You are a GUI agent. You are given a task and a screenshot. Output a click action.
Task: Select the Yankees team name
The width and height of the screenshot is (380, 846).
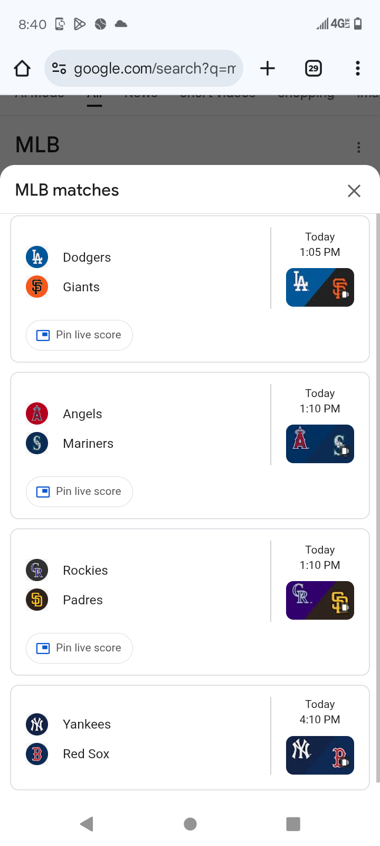click(x=87, y=724)
